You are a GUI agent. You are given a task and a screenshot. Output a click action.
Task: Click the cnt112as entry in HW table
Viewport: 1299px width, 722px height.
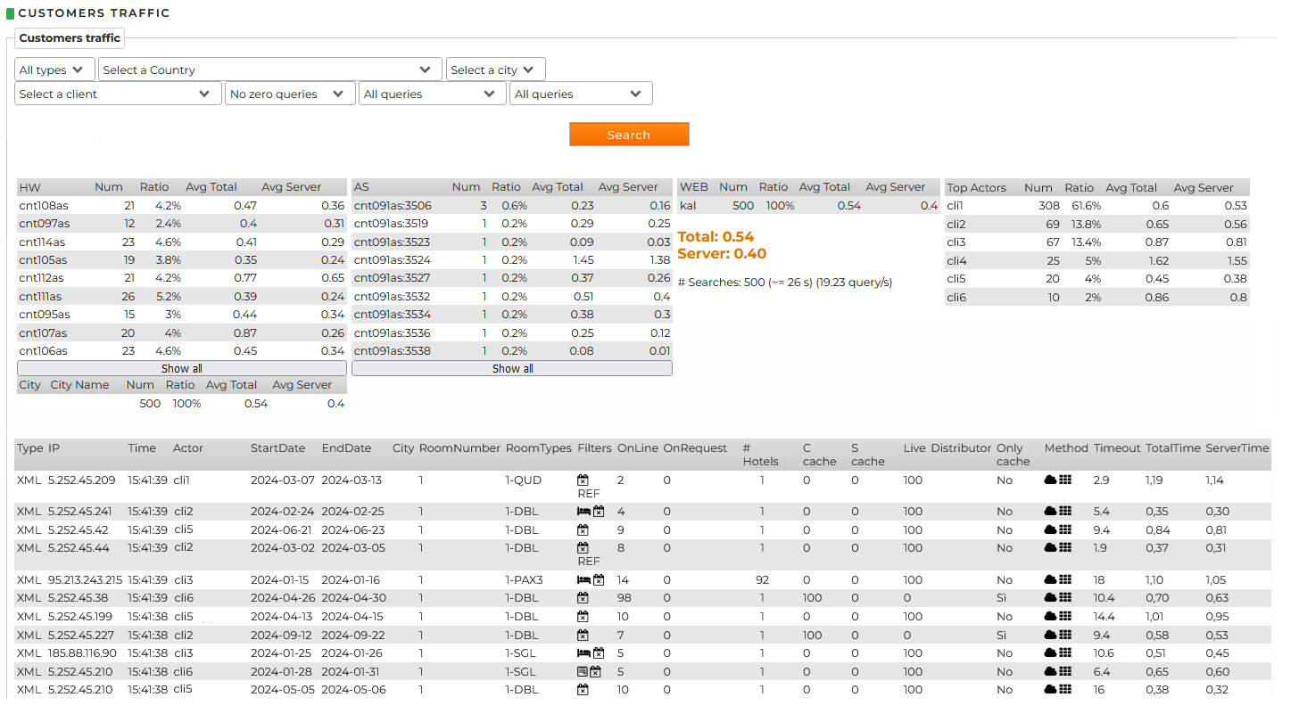click(x=41, y=278)
